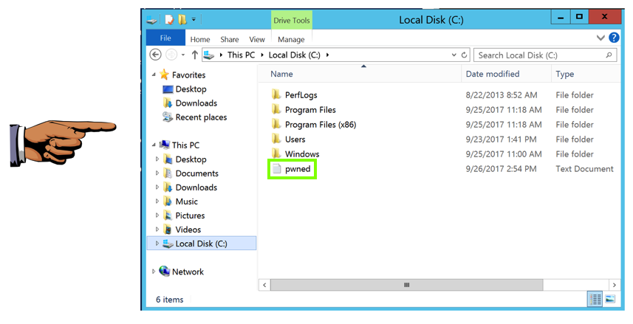
Task: Select the Program Files (x86) folder
Action: (321, 125)
